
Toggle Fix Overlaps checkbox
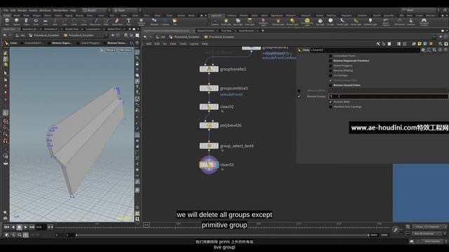(x=330, y=76)
